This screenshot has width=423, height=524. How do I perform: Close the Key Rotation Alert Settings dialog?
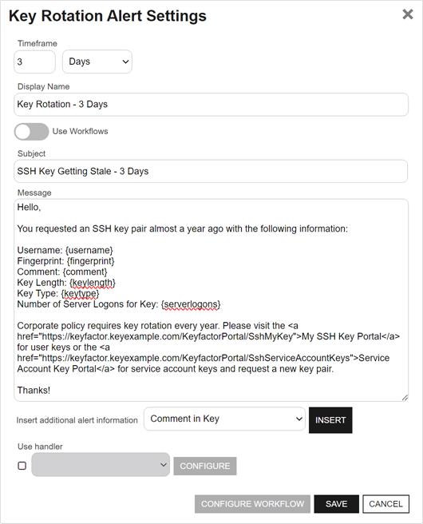pyautogui.click(x=408, y=14)
